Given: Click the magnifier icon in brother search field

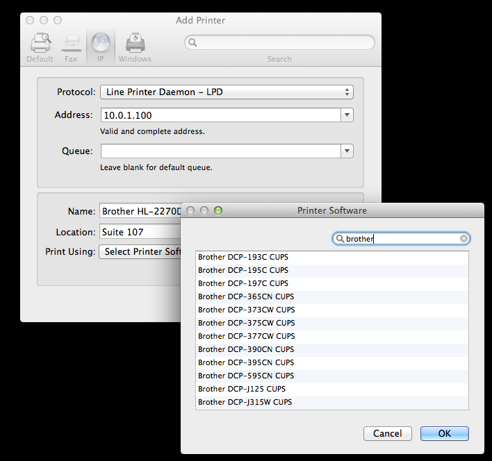Looking at the screenshot, I should point(340,239).
